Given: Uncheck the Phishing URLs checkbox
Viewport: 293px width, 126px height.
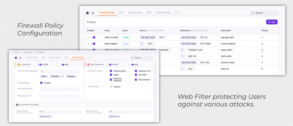Looking at the screenshot, I should (111, 71).
